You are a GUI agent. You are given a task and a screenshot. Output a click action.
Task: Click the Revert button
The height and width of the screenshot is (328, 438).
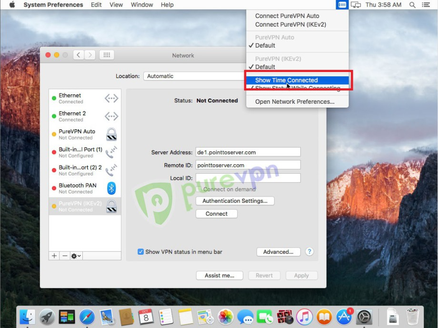[264, 276]
